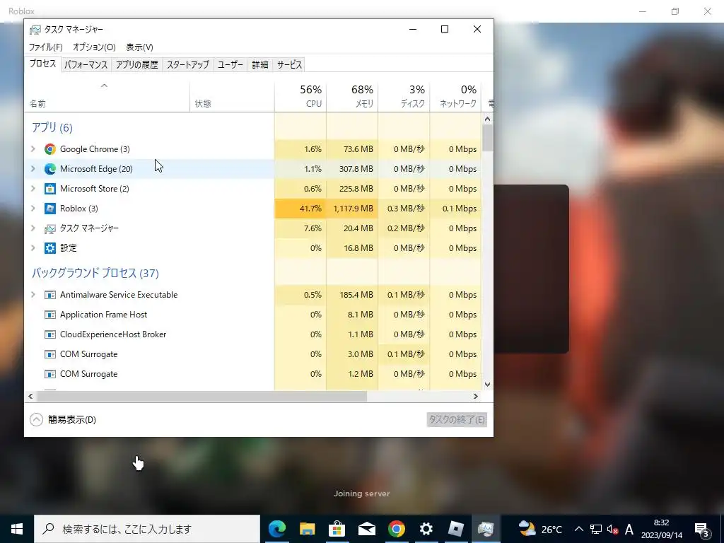Click the scroll down arrow of process list
Viewport: 724px width, 543px height.
pos(488,384)
